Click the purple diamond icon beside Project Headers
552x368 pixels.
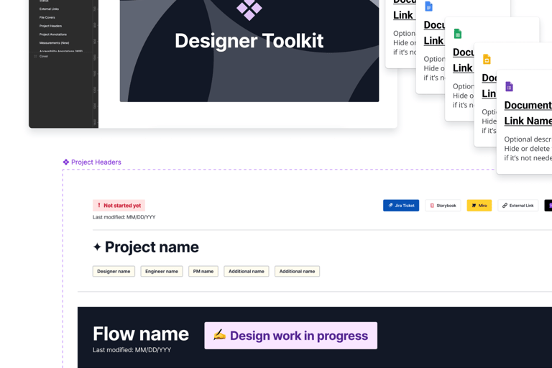click(66, 162)
